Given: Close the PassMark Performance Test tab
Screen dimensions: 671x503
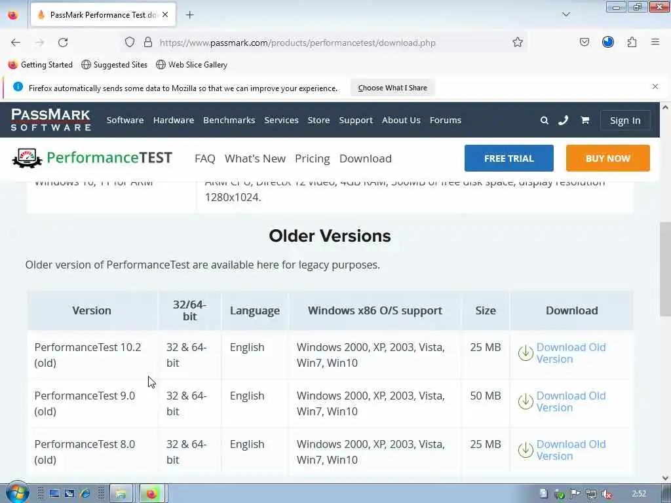Looking at the screenshot, I should pos(165,14).
